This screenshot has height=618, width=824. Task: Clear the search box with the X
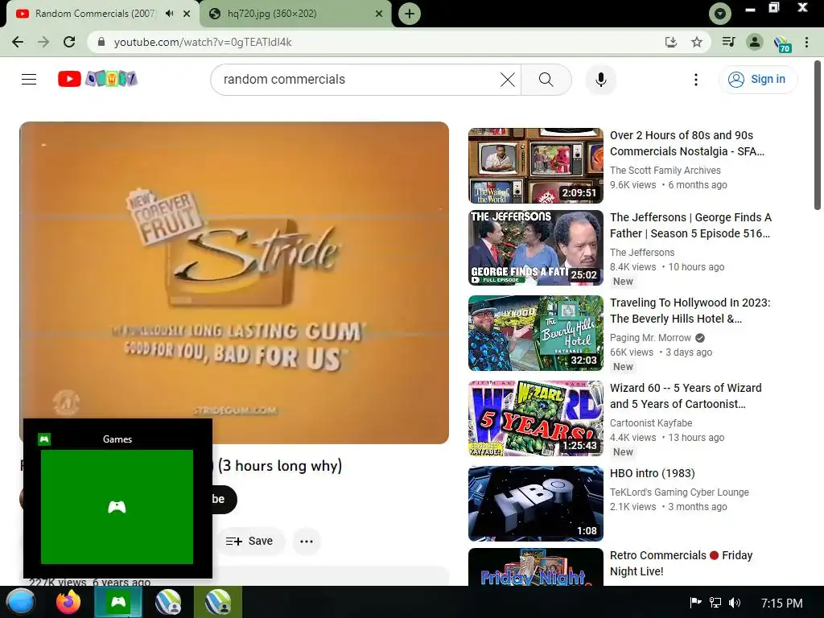coord(507,80)
